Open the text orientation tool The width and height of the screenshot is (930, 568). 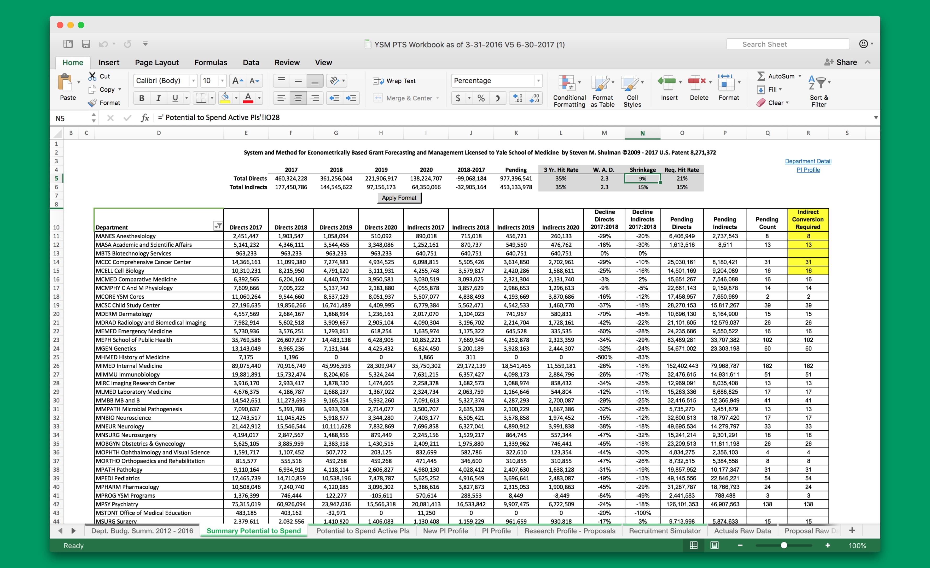pyautogui.click(x=334, y=81)
